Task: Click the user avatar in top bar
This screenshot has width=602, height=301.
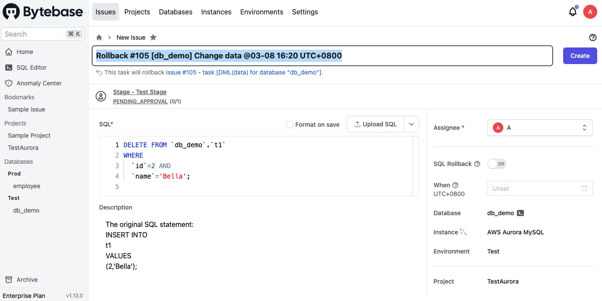Action: (590, 12)
